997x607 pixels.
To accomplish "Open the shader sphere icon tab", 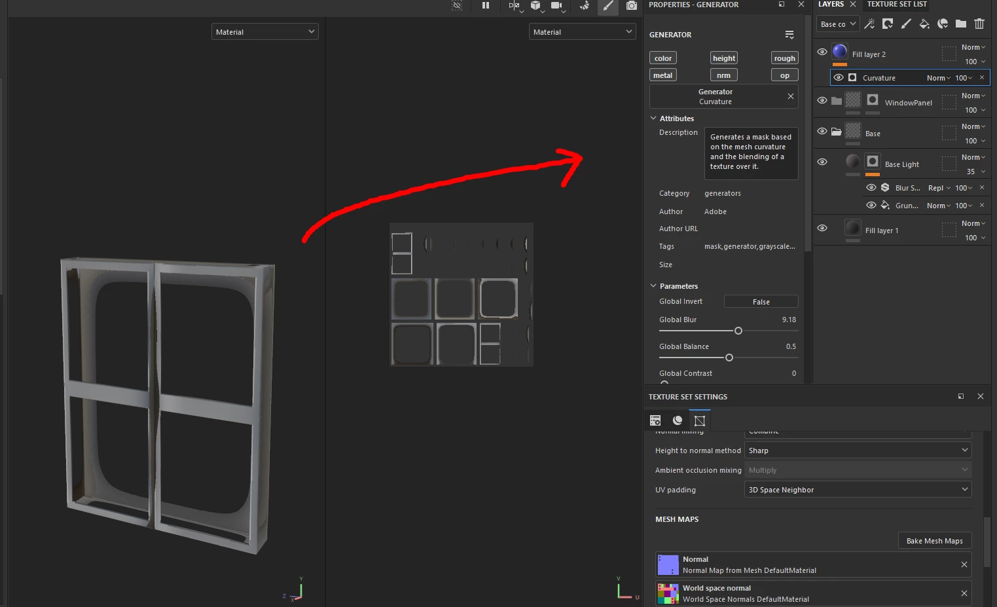I will [x=678, y=420].
